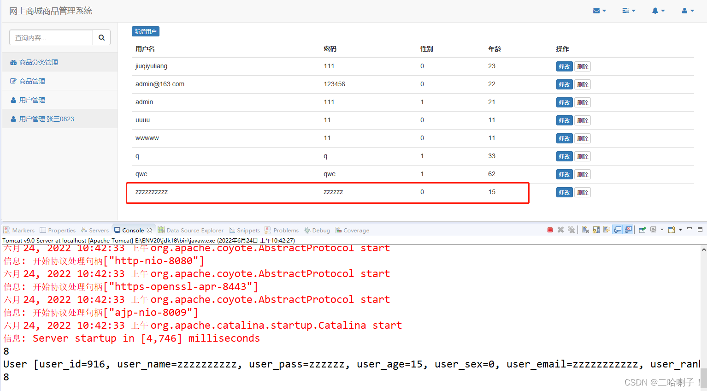
Task: Click the console line containing ajp-nio-8009
Action: click(x=101, y=313)
